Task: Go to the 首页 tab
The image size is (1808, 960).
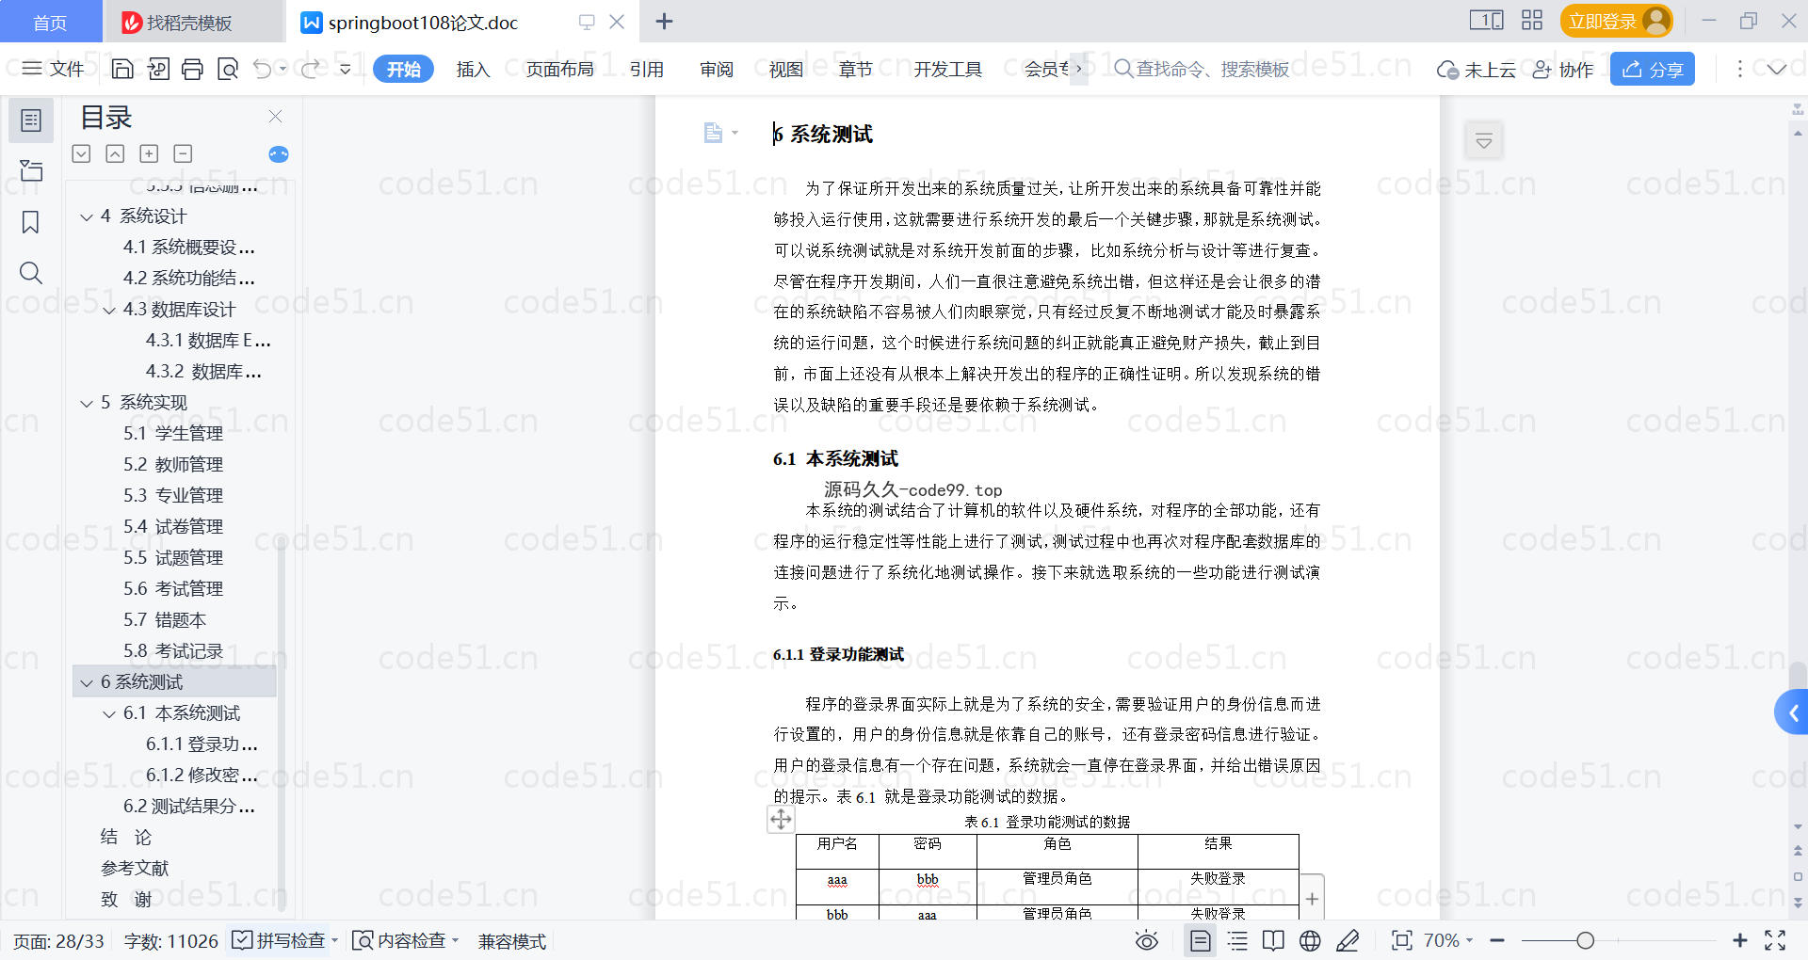Action: (50, 22)
